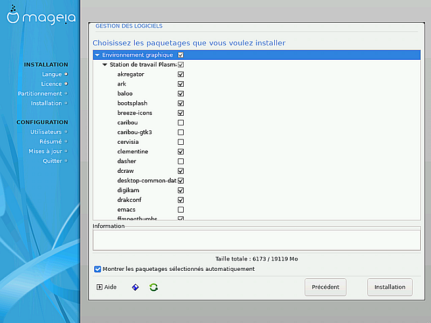Image resolution: width=431 pixels, height=323 pixels.
Task: Start install with the Installation button
Action: pyautogui.click(x=390, y=287)
